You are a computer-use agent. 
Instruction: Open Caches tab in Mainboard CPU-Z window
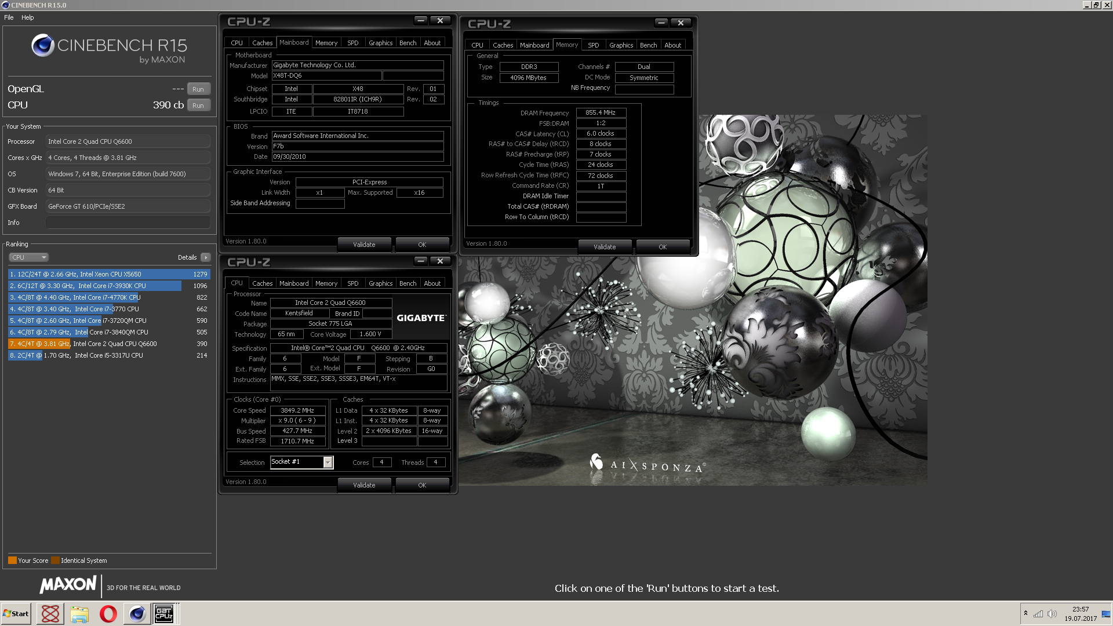262,43
